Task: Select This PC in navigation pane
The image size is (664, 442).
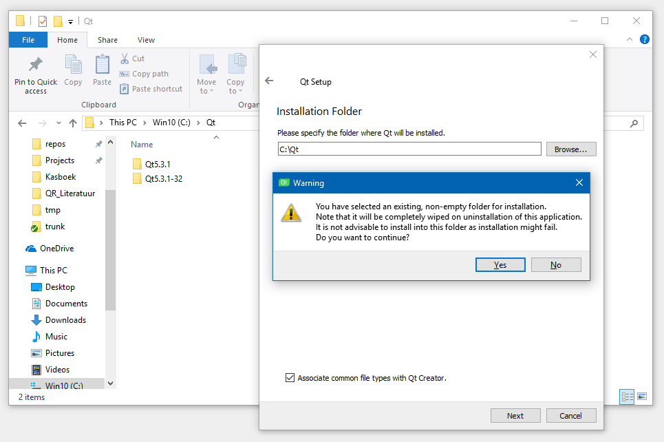Action: (54, 271)
